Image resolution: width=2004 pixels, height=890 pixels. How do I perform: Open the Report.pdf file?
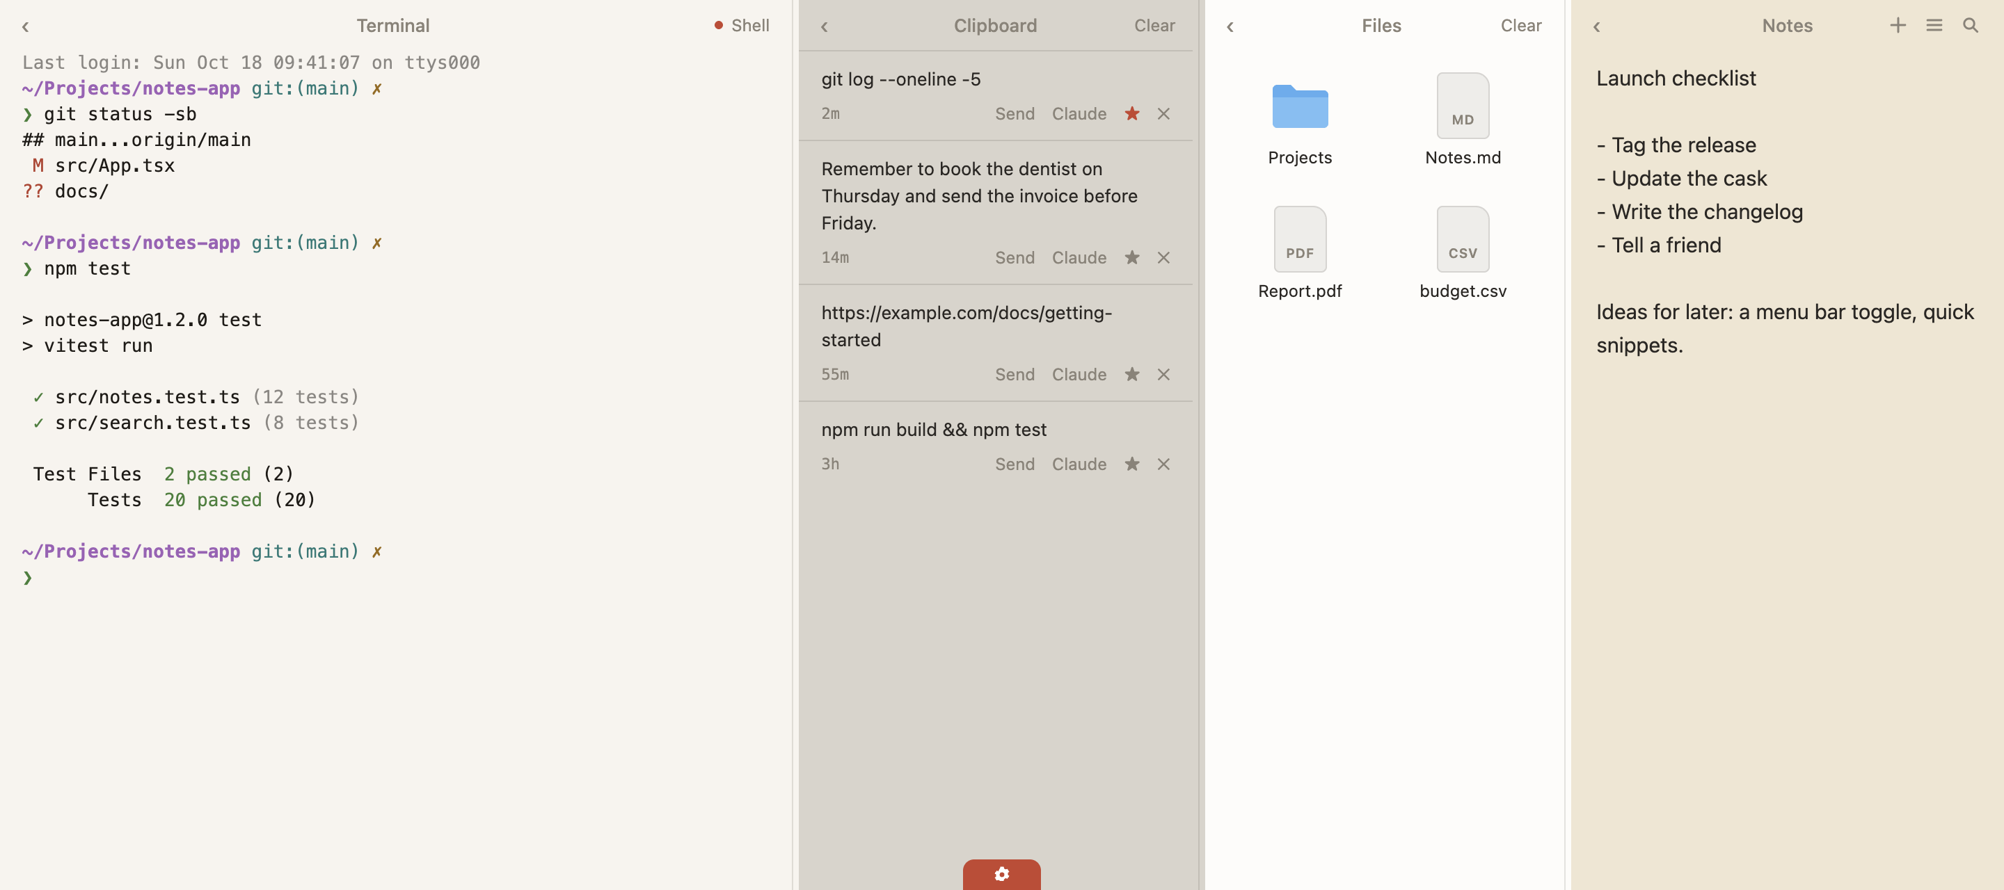[x=1299, y=254]
